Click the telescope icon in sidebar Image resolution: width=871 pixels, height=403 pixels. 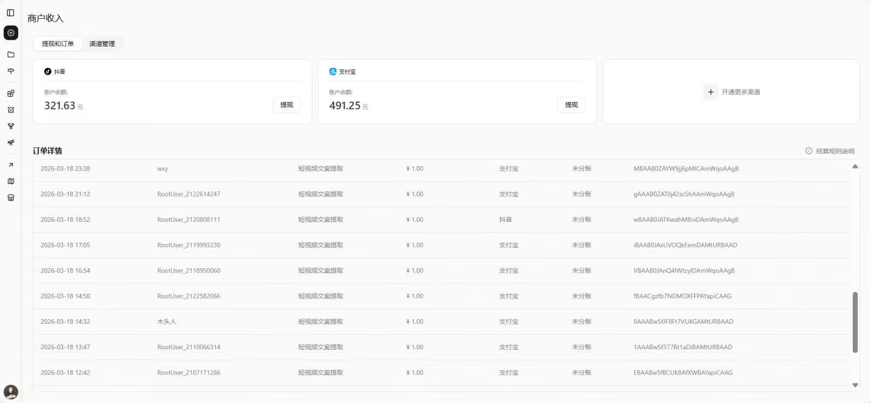[x=10, y=143]
